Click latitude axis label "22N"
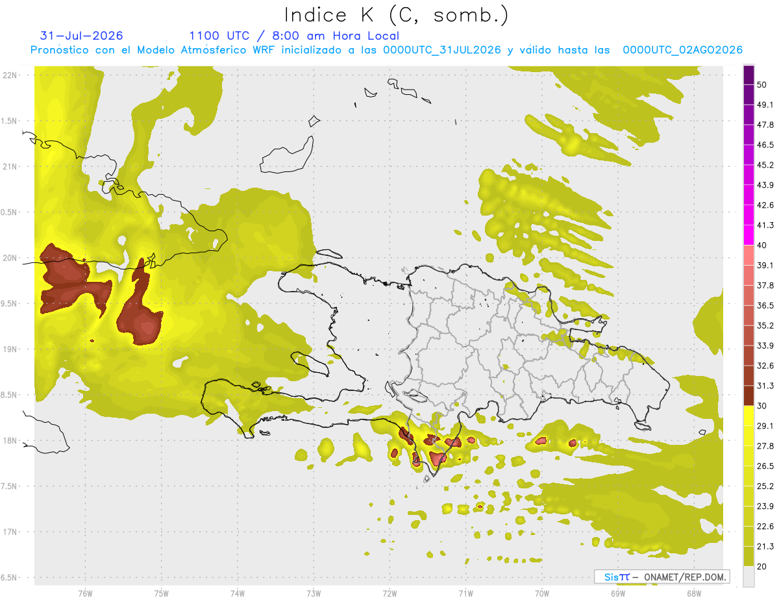The height and width of the screenshot is (602, 779). 11,75
